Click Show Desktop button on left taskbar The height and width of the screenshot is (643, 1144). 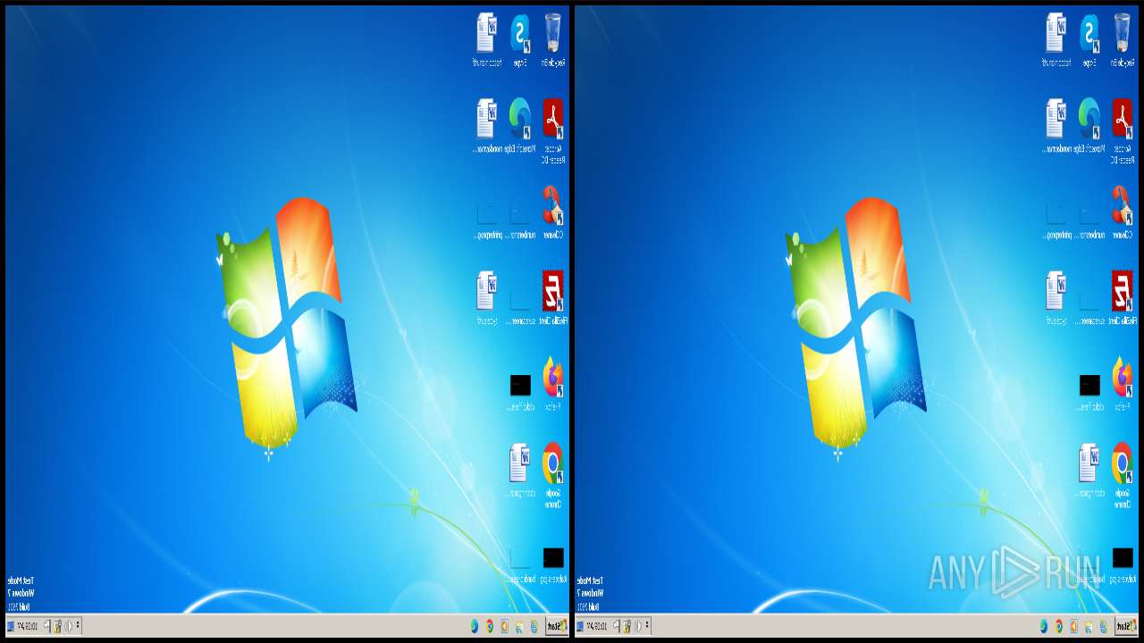click(x=11, y=626)
